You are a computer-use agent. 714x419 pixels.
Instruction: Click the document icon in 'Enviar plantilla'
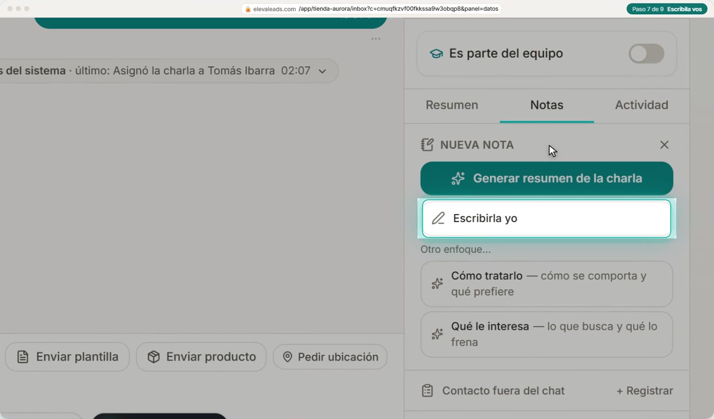22,357
